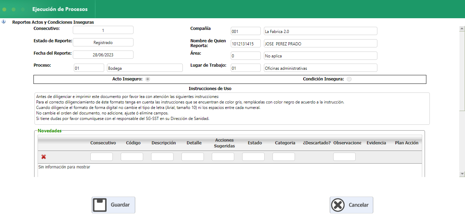Save the report with Guardar
The height and width of the screenshot is (221, 465).
[113, 205]
